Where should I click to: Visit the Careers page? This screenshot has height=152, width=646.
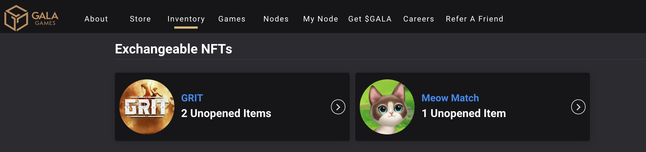click(419, 19)
